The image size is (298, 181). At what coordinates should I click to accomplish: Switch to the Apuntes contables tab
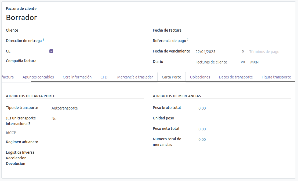pyautogui.click(x=38, y=77)
